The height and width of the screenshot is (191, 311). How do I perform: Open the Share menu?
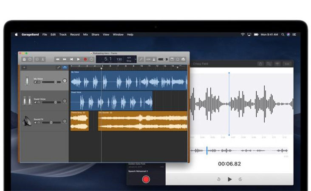[x=95, y=34]
